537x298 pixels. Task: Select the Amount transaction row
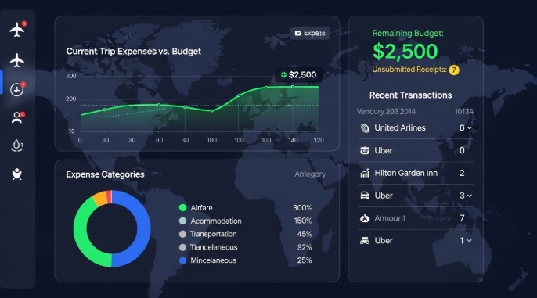pyautogui.click(x=416, y=218)
